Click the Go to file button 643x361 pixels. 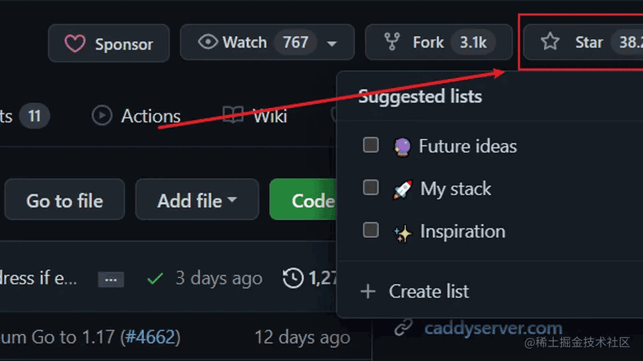point(64,200)
